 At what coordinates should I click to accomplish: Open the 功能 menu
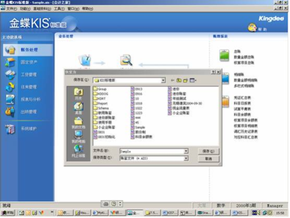click(x=26, y=9)
